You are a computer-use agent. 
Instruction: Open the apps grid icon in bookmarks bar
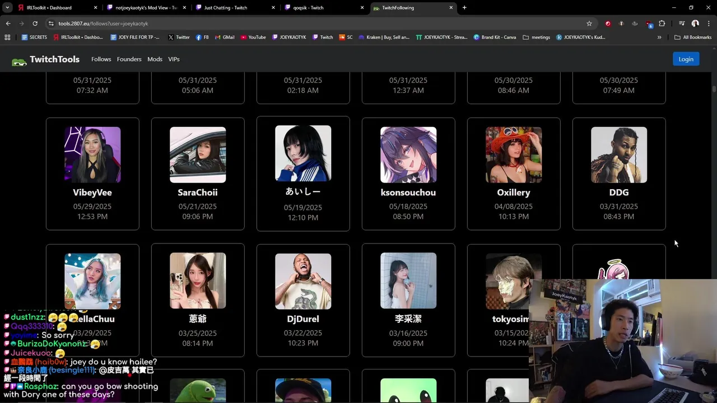click(x=7, y=37)
